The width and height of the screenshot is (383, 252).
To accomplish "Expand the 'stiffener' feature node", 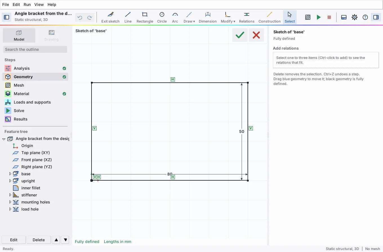I will click(x=10, y=195).
